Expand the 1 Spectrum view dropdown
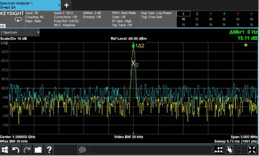This screenshot has height=156, width=259. point(20,32)
